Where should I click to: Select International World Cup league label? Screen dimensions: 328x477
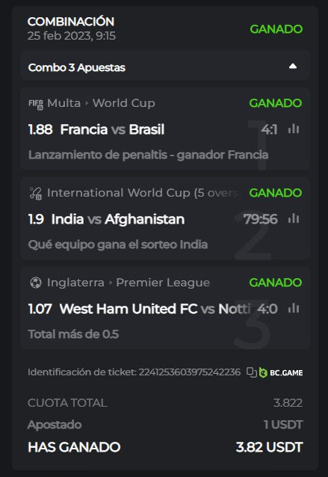click(143, 193)
